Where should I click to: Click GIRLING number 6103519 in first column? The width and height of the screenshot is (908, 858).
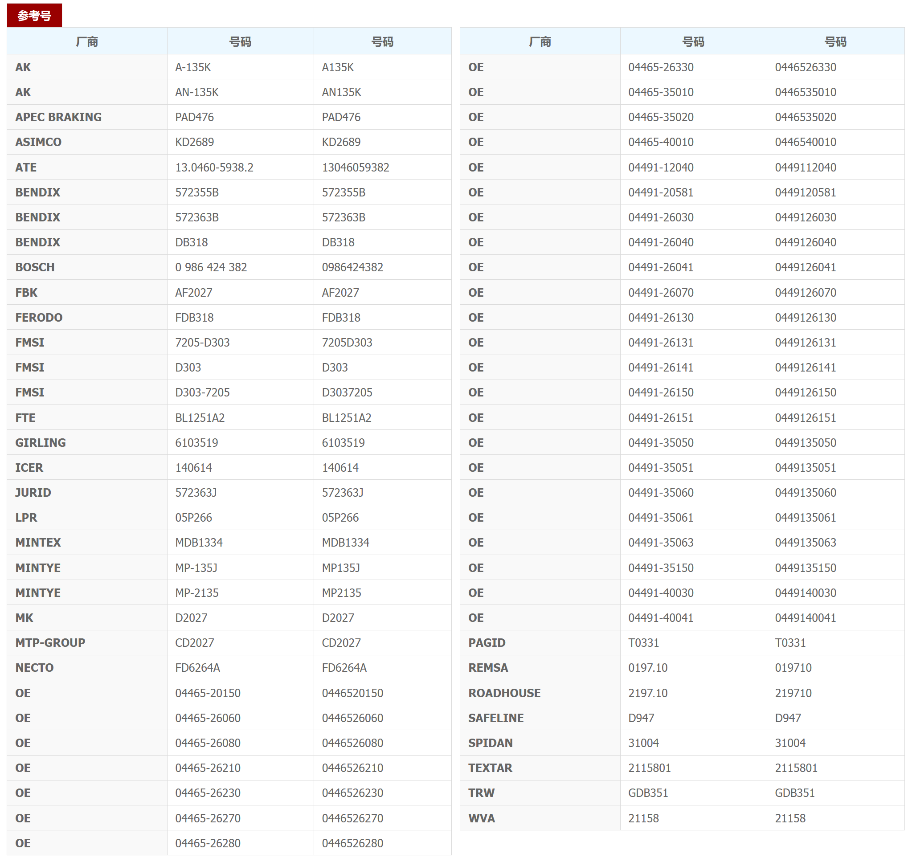[x=196, y=443]
